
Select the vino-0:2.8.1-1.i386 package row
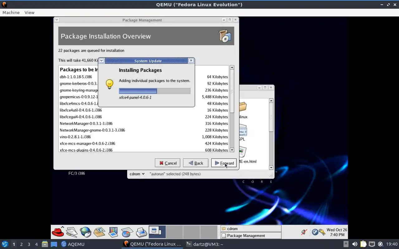[144, 137]
